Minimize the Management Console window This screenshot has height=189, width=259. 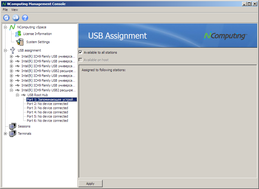pyautogui.click(x=245, y=4)
